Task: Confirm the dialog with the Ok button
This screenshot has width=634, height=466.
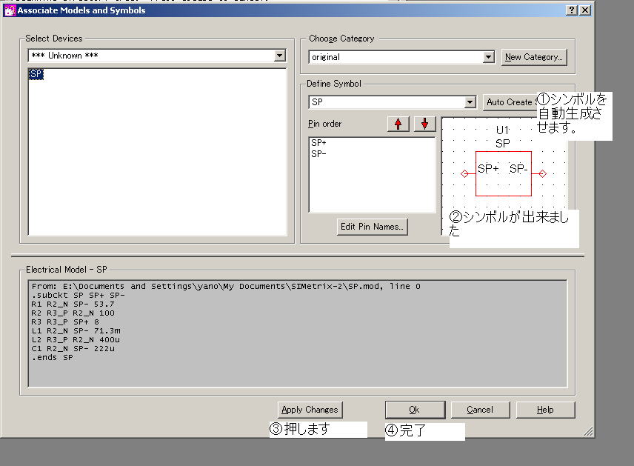Action: [x=415, y=410]
